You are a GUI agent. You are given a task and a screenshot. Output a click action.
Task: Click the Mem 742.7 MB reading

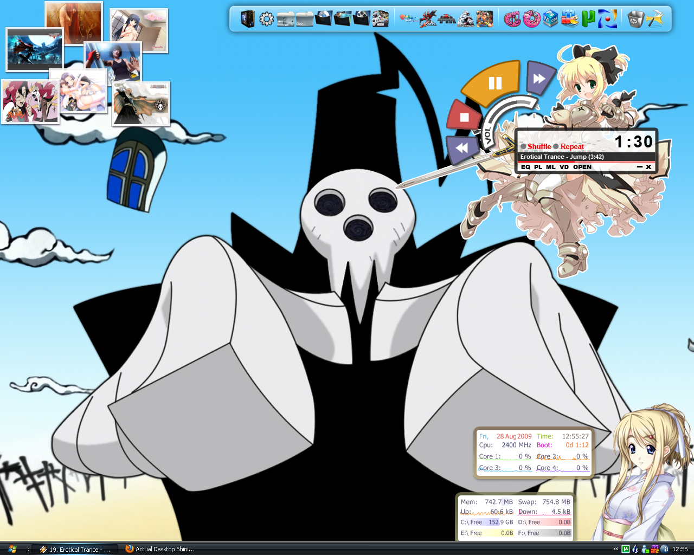click(x=486, y=502)
